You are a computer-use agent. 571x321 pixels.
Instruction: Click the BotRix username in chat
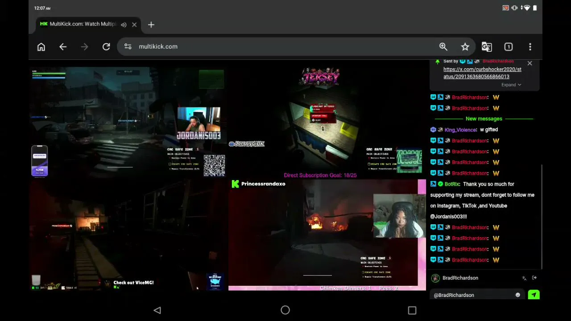coord(452,184)
